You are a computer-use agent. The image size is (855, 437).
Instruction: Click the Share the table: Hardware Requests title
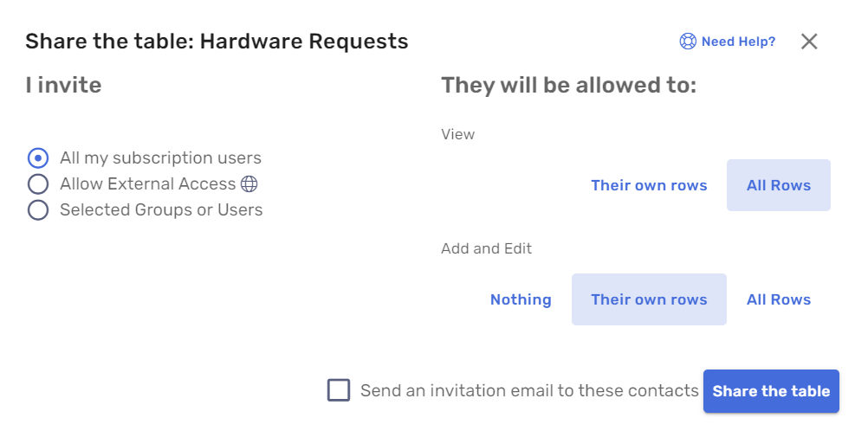pos(217,42)
